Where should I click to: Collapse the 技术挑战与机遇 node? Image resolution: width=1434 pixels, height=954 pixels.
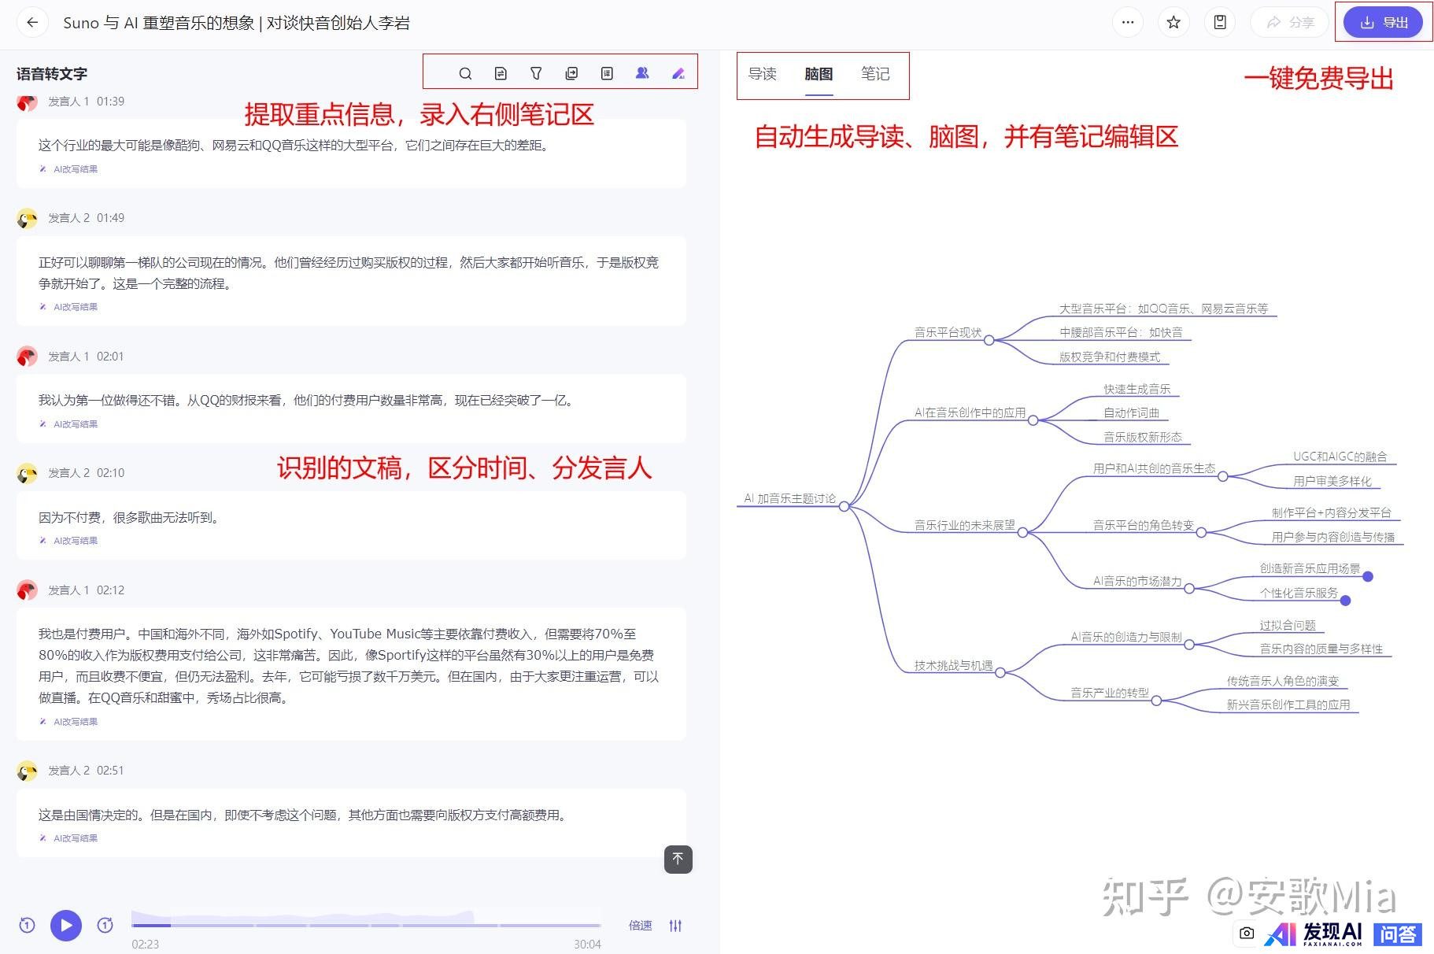[1000, 673]
